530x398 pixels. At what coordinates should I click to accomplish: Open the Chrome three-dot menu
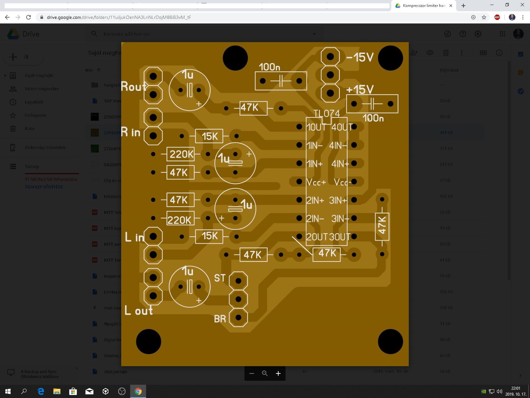click(x=523, y=17)
